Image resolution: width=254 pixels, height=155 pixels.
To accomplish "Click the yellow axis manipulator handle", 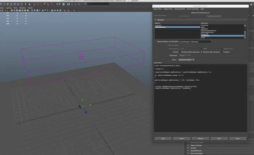I will click(90, 105).
